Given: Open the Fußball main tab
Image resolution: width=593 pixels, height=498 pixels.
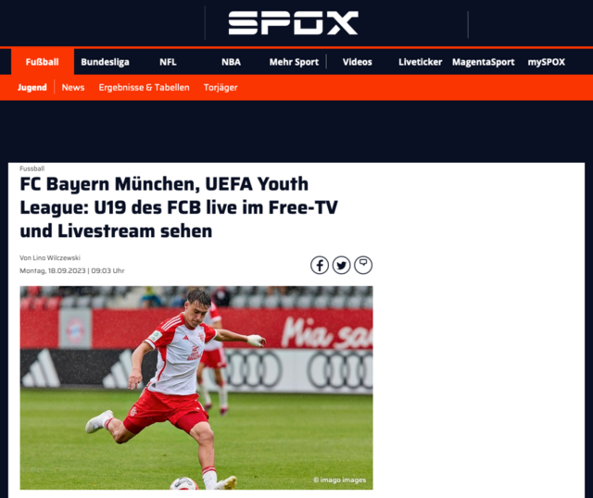Looking at the screenshot, I should click(x=43, y=62).
